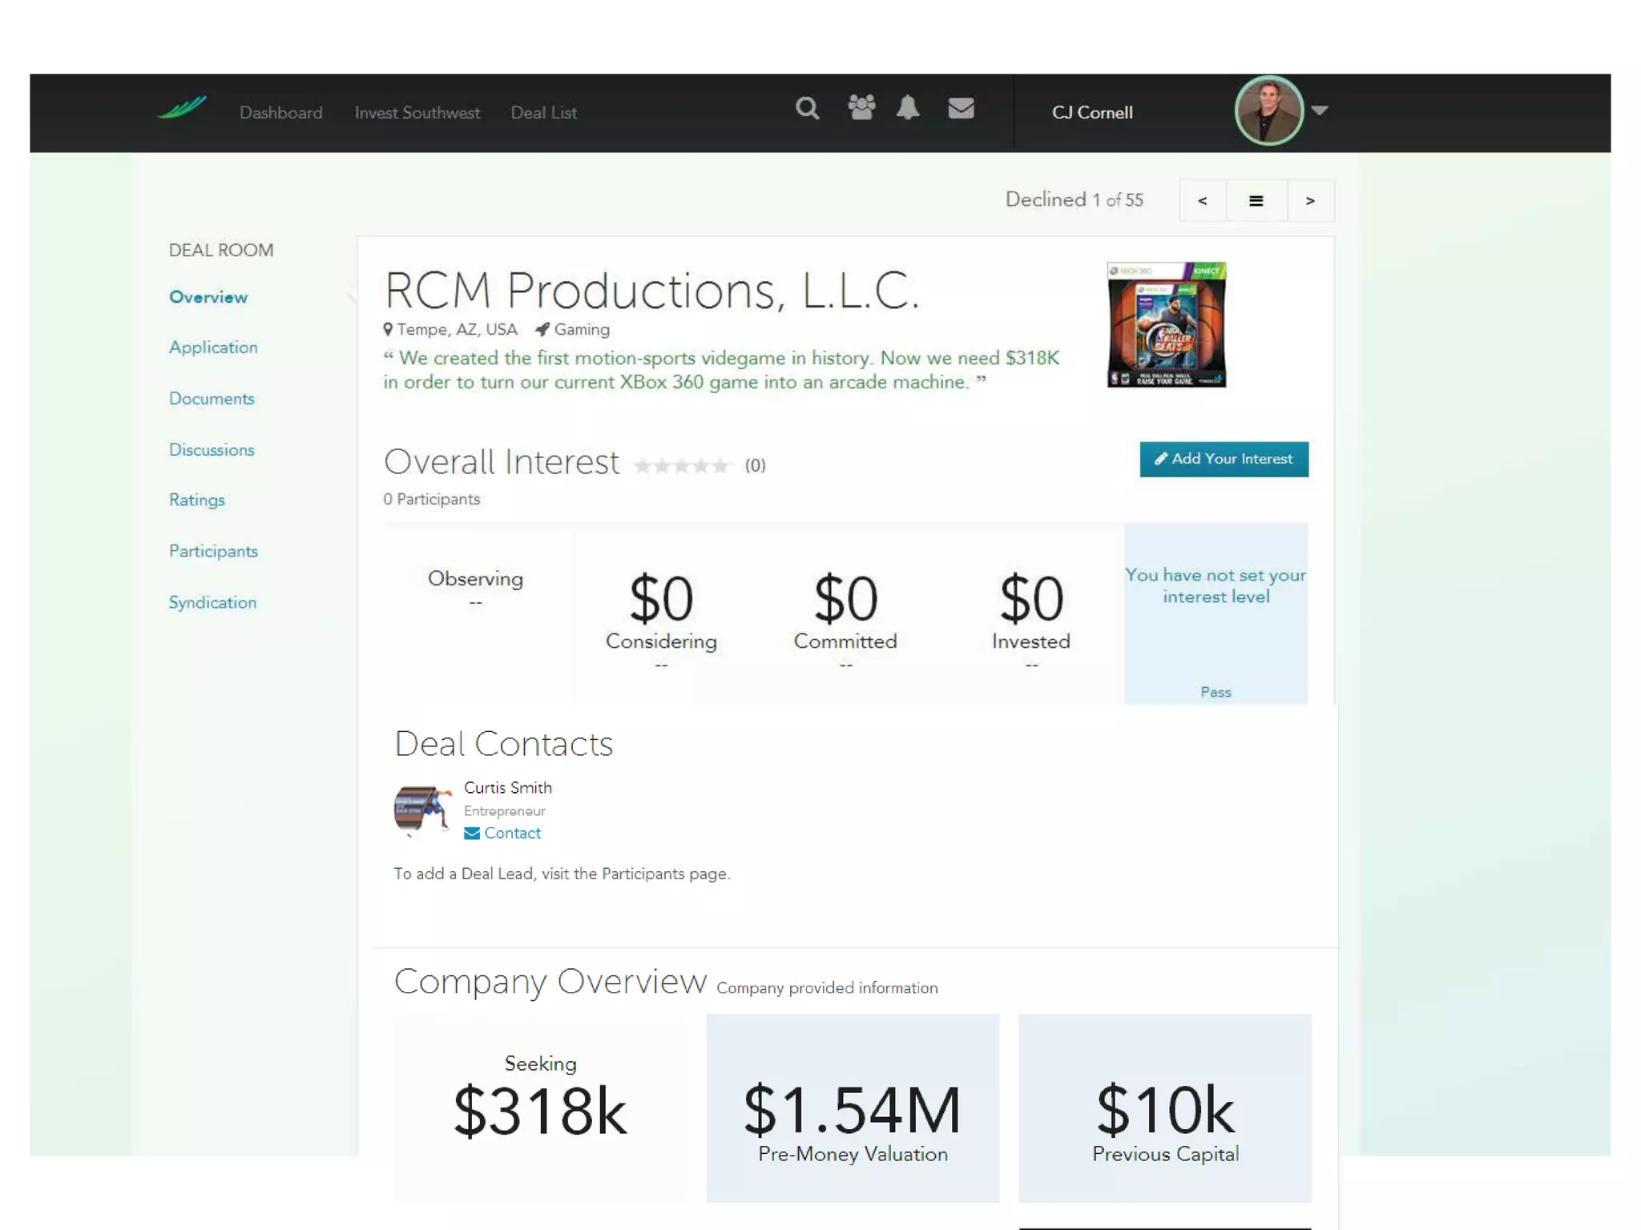Viewport: 1641px width, 1230px height.
Task: Switch to the Syndication section
Action: (212, 602)
